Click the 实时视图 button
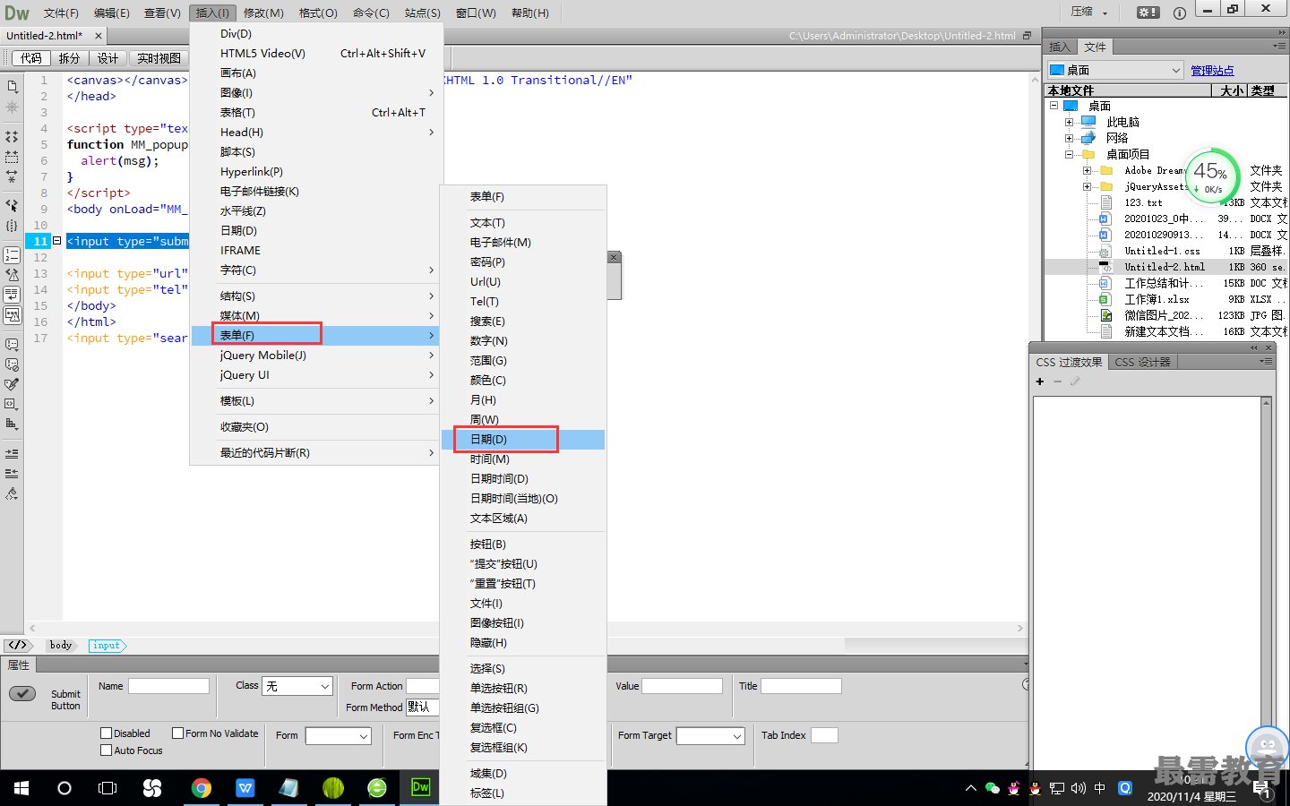The width and height of the screenshot is (1290, 806). click(x=159, y=58)
